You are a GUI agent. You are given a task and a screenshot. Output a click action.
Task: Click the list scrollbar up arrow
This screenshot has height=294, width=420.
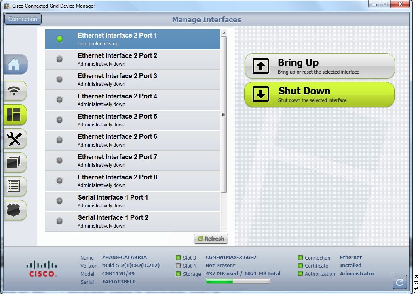coord(224,33)
